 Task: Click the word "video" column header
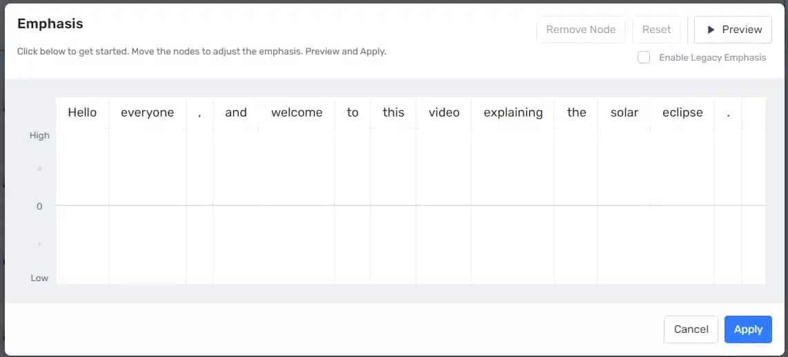click(x=444, y=112)
